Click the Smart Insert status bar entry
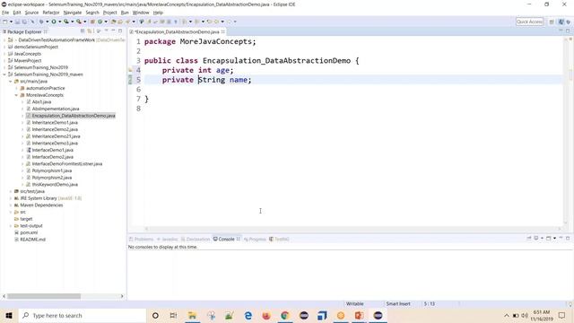This screenshot has width=574, height=323. click(398, 303)
